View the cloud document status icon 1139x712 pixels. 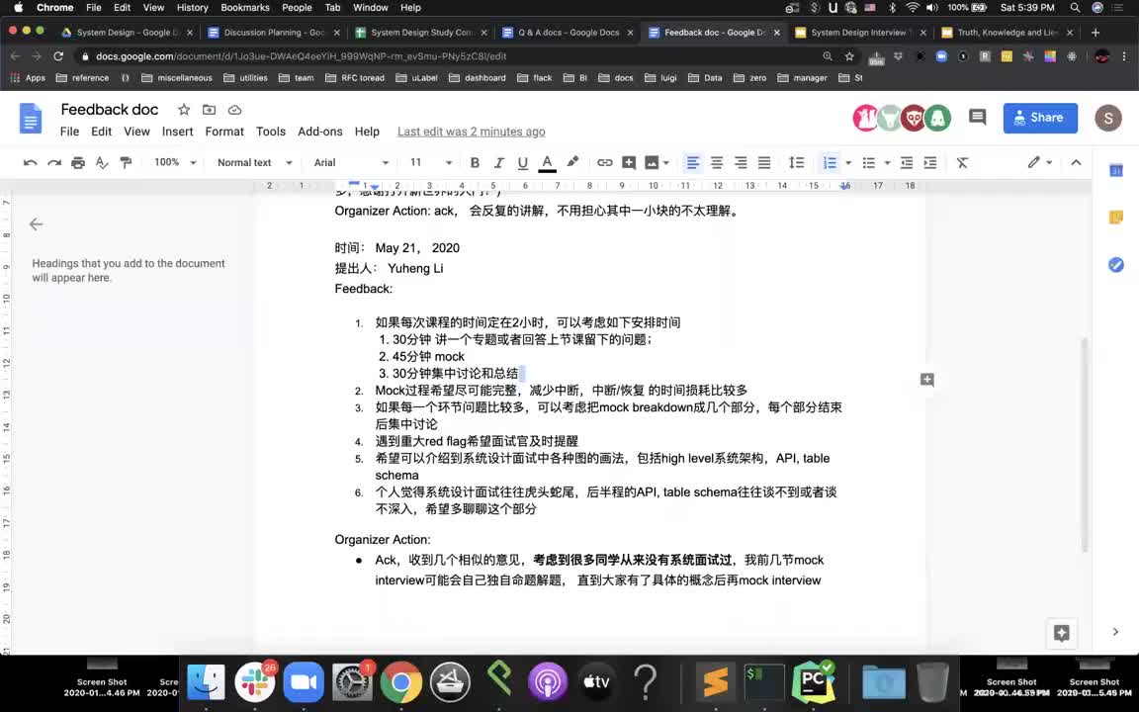click(x=234, y=110)
